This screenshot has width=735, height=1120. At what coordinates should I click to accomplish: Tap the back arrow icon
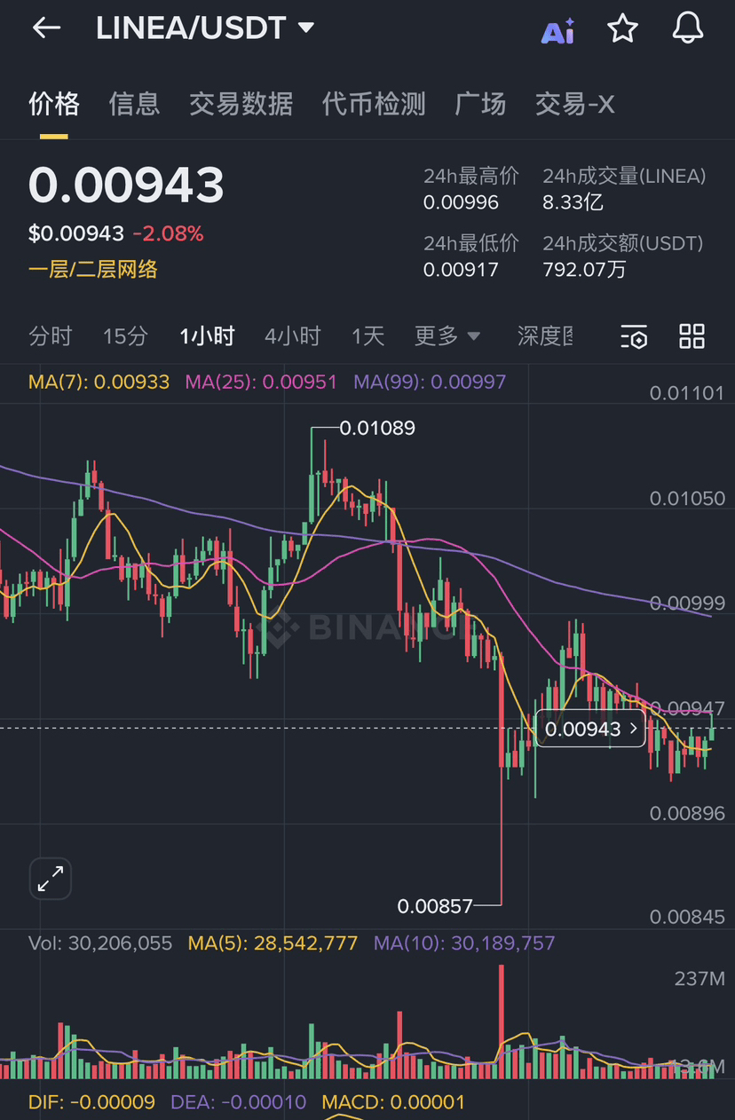46,28
